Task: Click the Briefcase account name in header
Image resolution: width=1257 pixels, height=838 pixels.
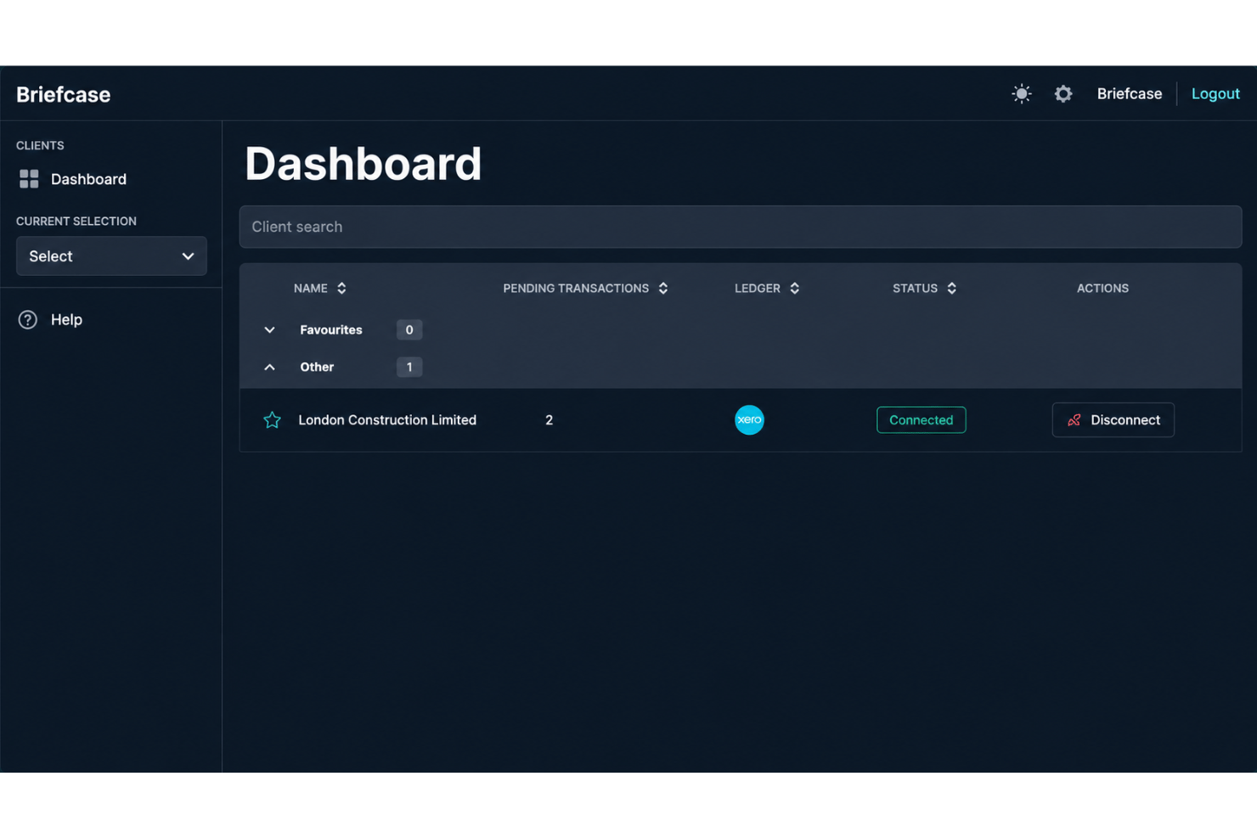Action: [x=1129, y=94]
